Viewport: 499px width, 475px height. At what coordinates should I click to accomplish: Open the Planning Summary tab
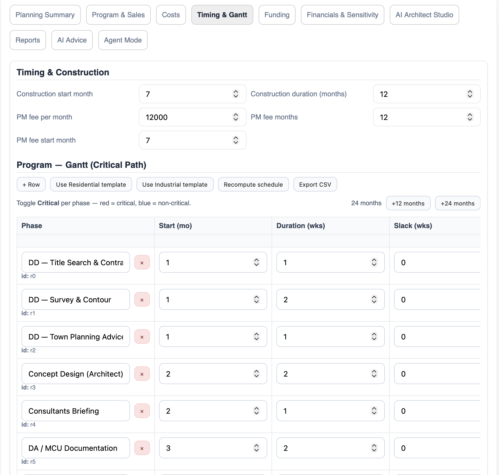(45, 15)
